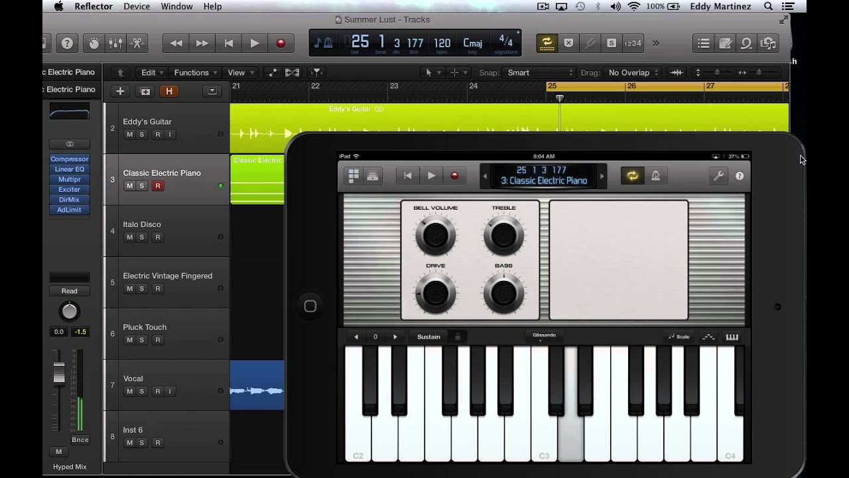Show more toolbar buttons chevron
The width and height of the screenshot is (849, 478).
click(x=656, y=43)
